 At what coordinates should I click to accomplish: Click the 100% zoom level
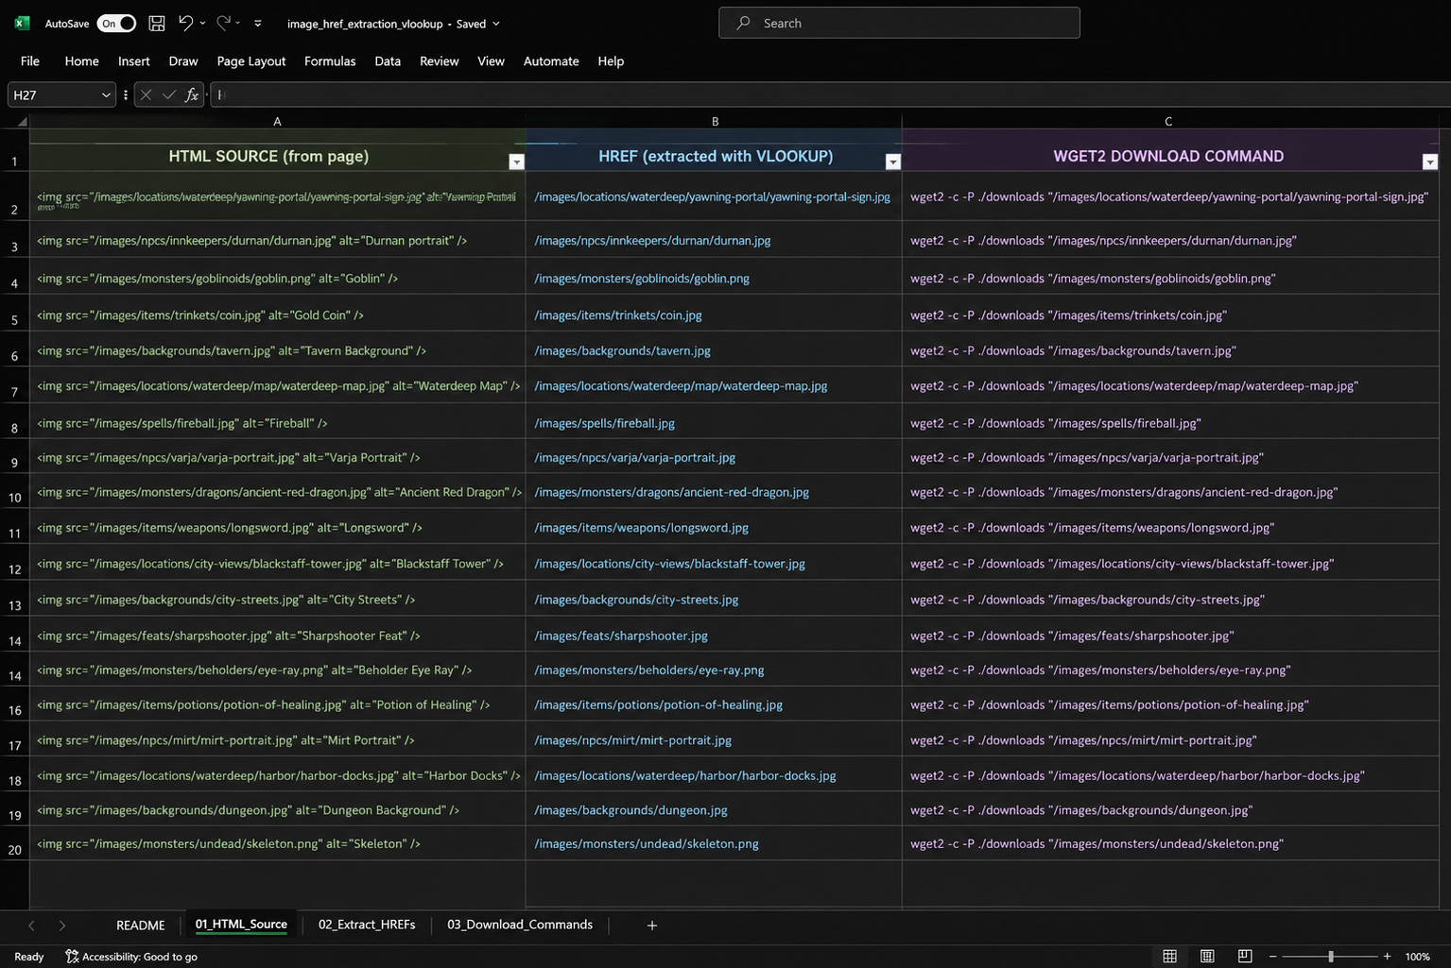pos(1417,957)
